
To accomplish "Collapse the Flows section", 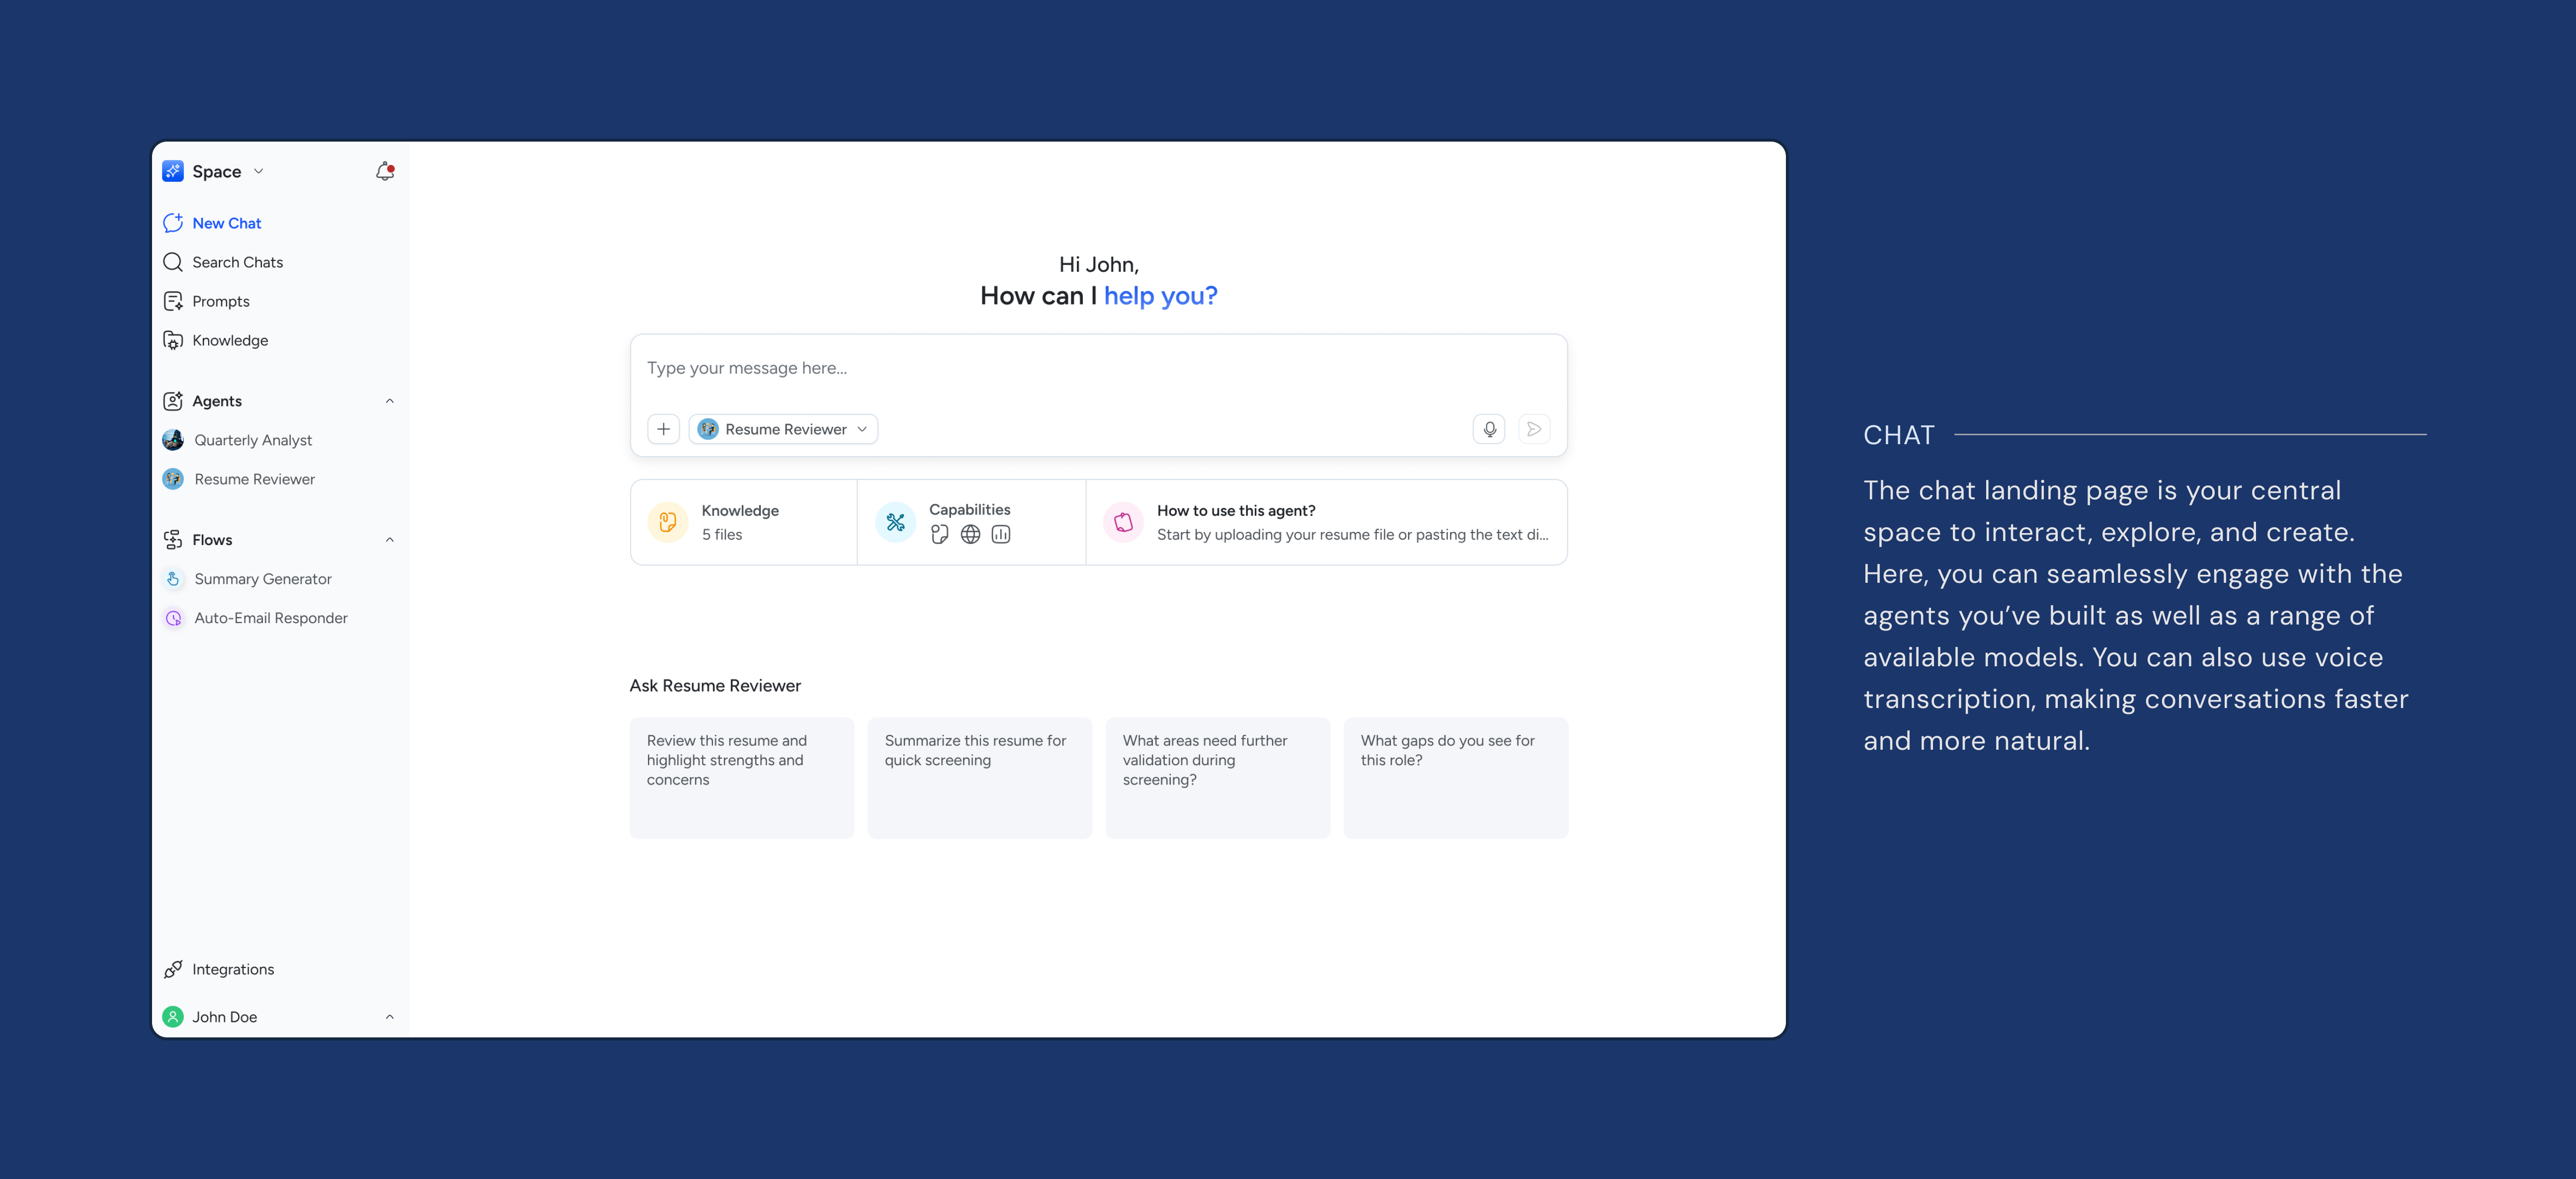I will pos(389,539).
